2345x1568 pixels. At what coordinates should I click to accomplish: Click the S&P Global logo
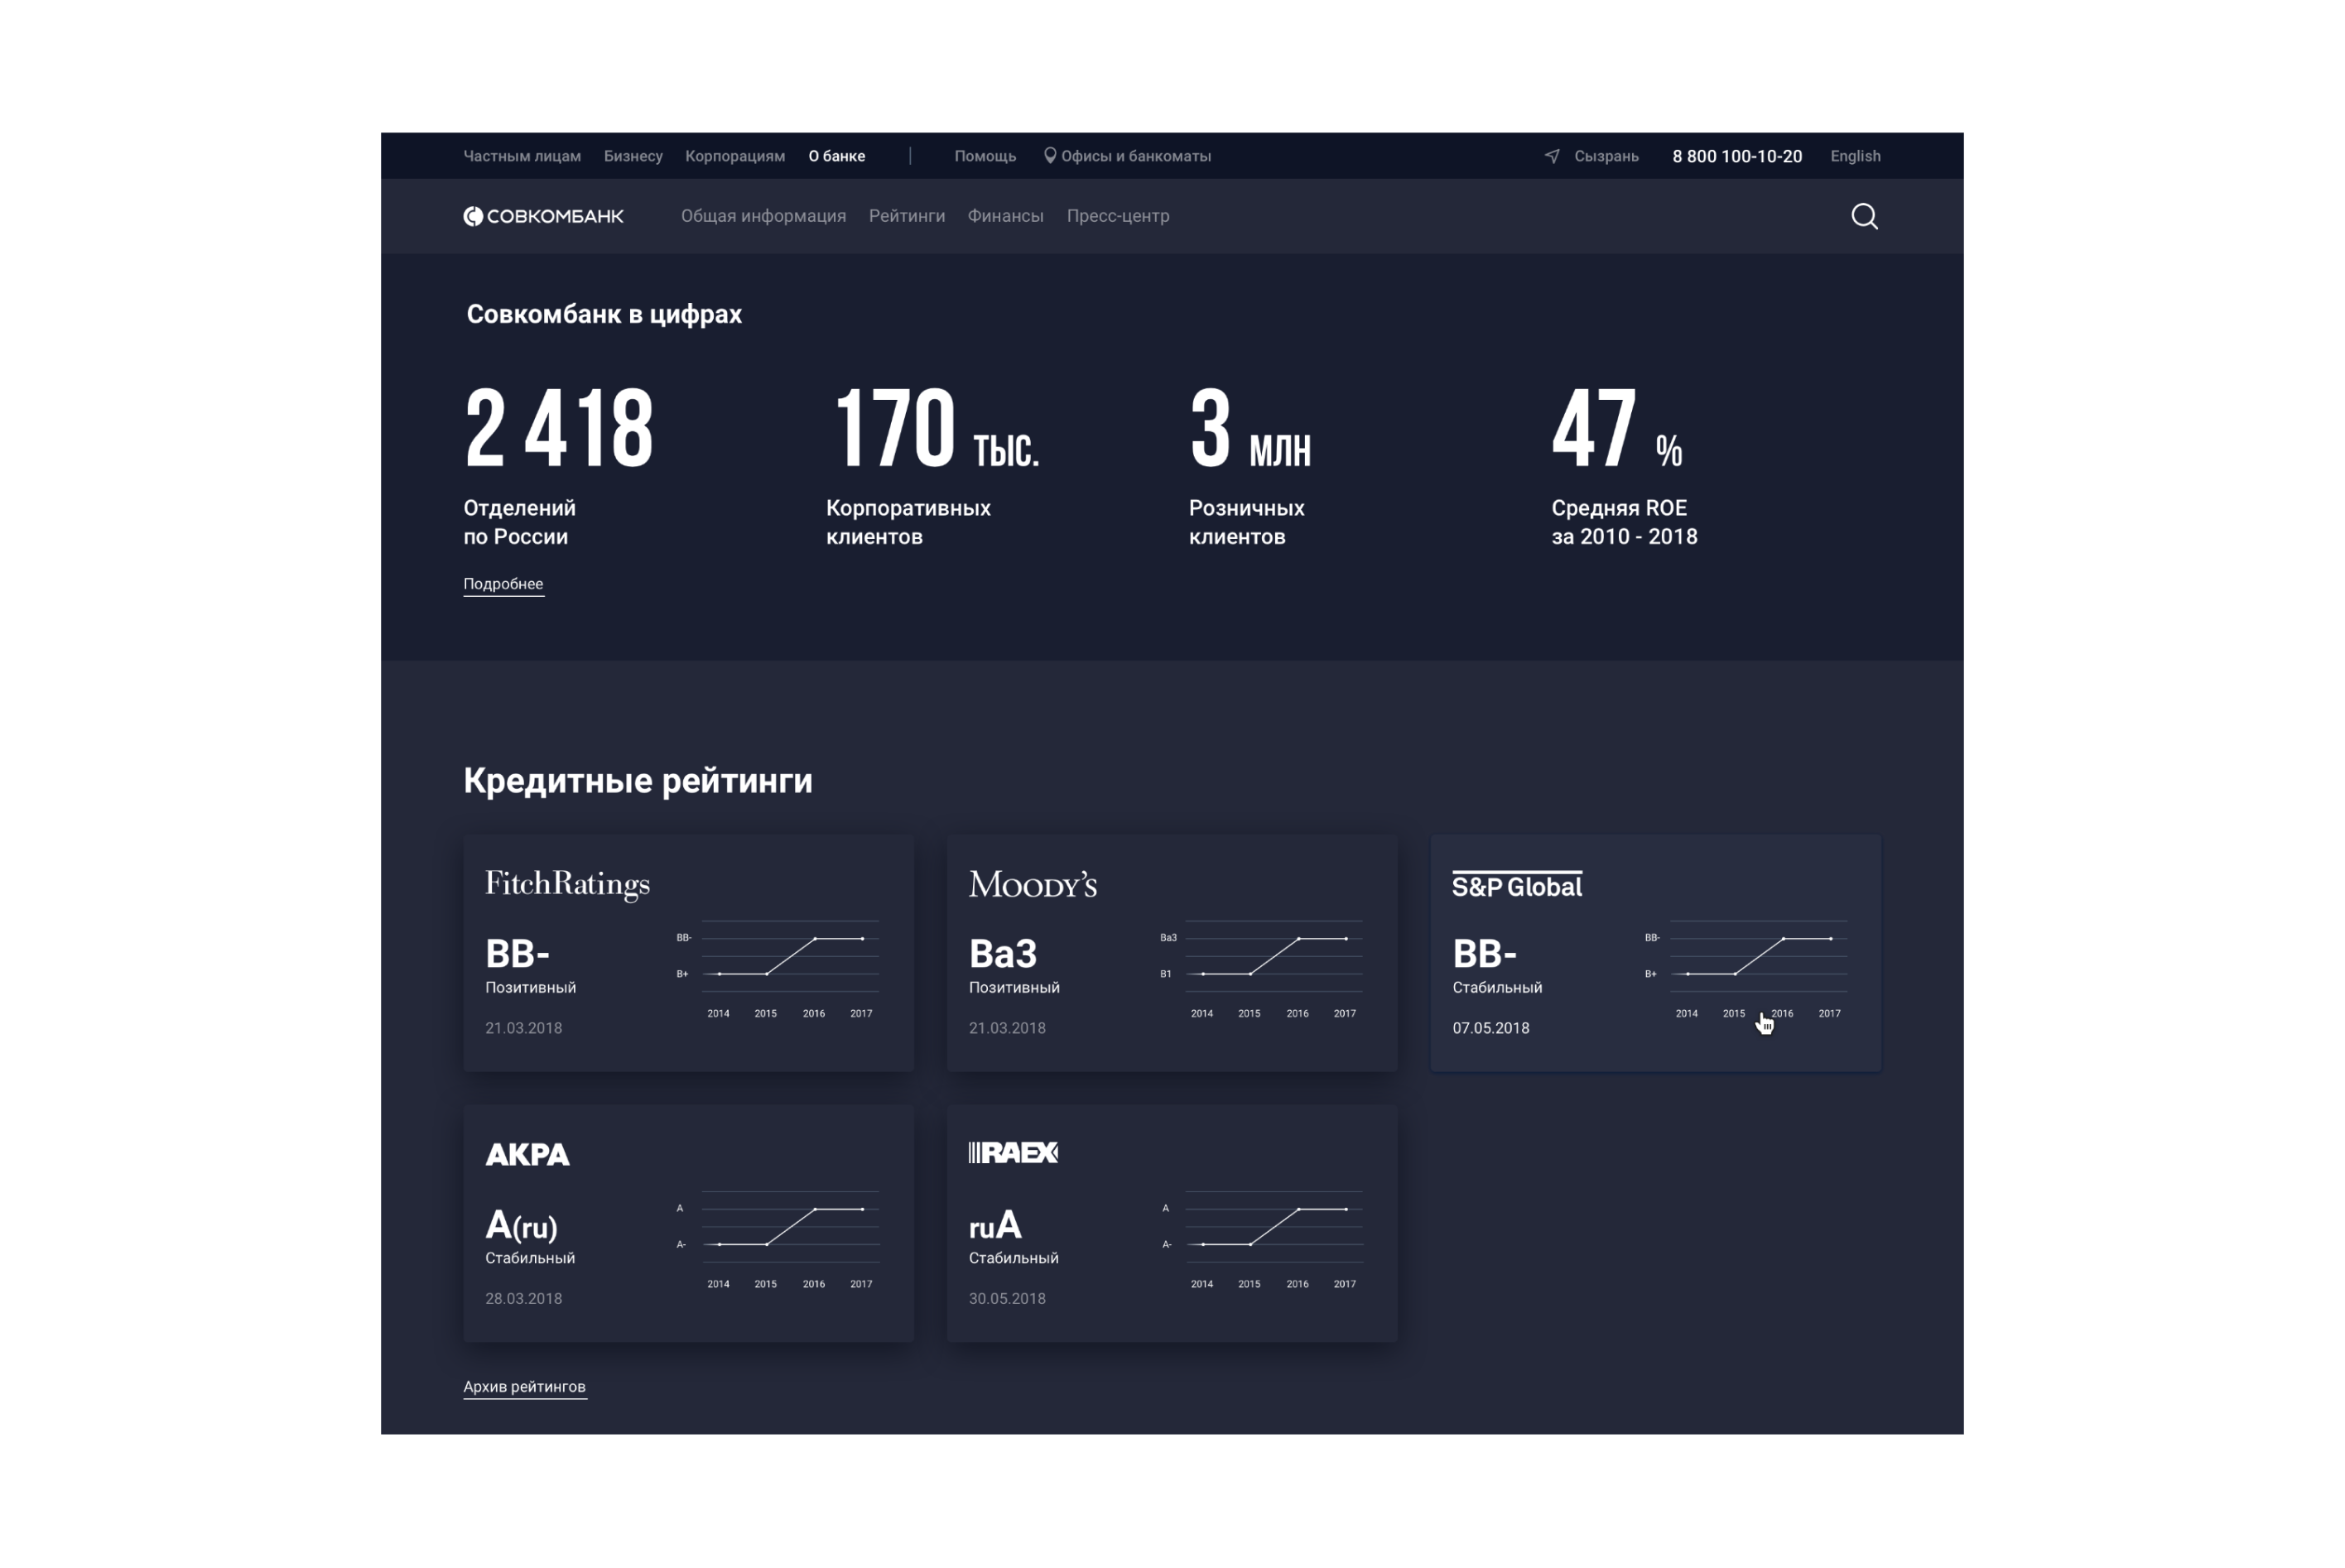click(x=1517, y=884)
